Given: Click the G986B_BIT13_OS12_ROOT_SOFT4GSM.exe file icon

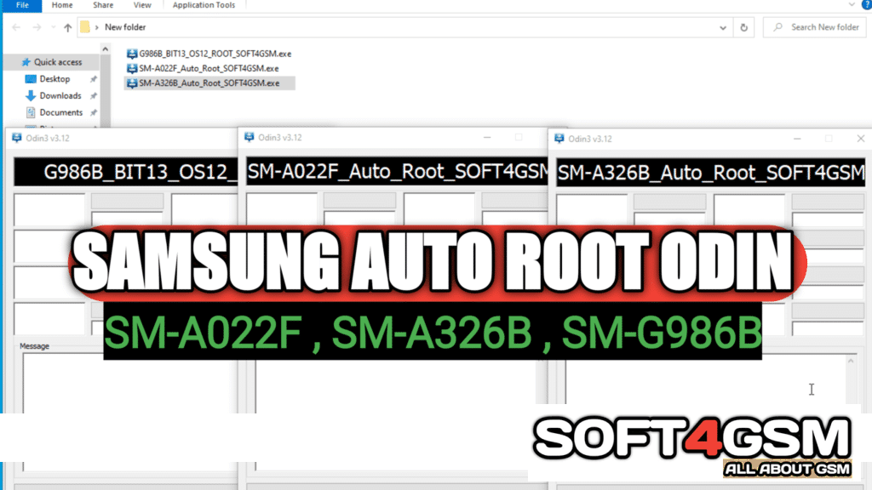Looking at the screenshot, I should 131,54.
